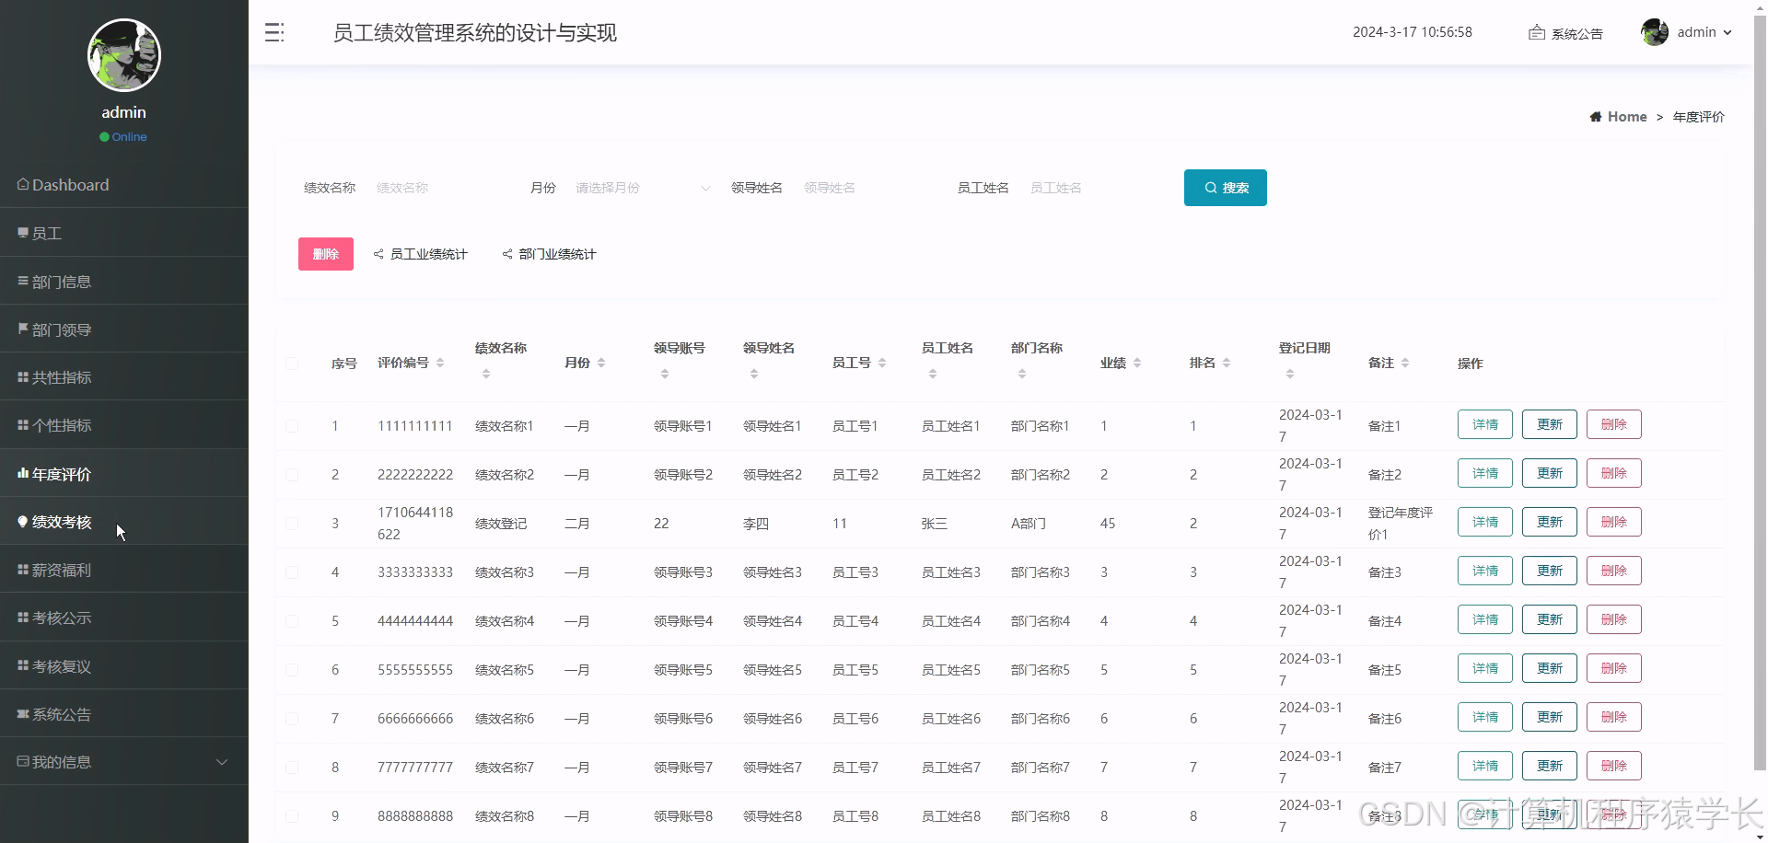The image size is (1768, 843).
Task: Click the pink 删除 batch button
Action: [326, 254]
